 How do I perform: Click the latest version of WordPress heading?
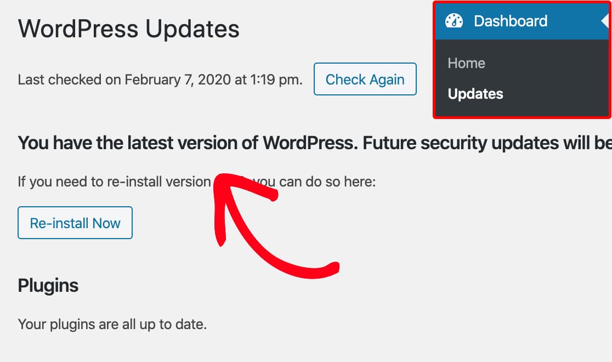[x=315, y=143]
